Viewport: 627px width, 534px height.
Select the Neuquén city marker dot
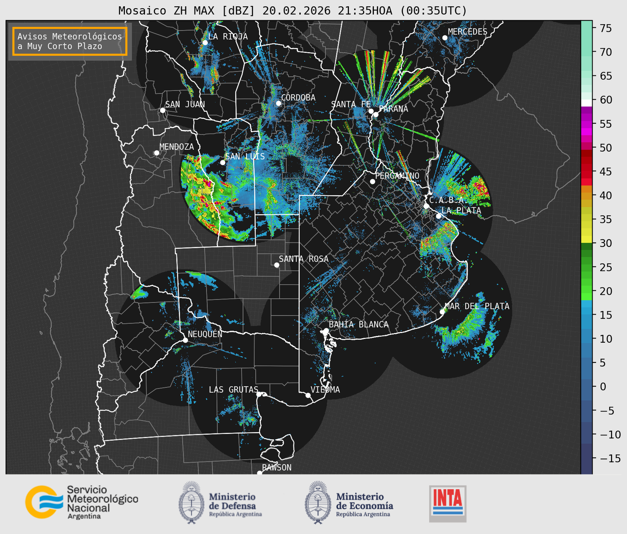(x=185, y=340)
